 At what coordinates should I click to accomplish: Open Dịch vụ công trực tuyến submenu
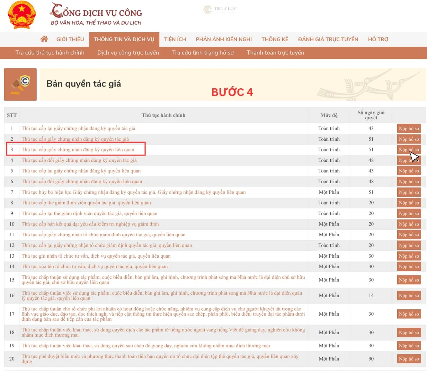point(128,53)
